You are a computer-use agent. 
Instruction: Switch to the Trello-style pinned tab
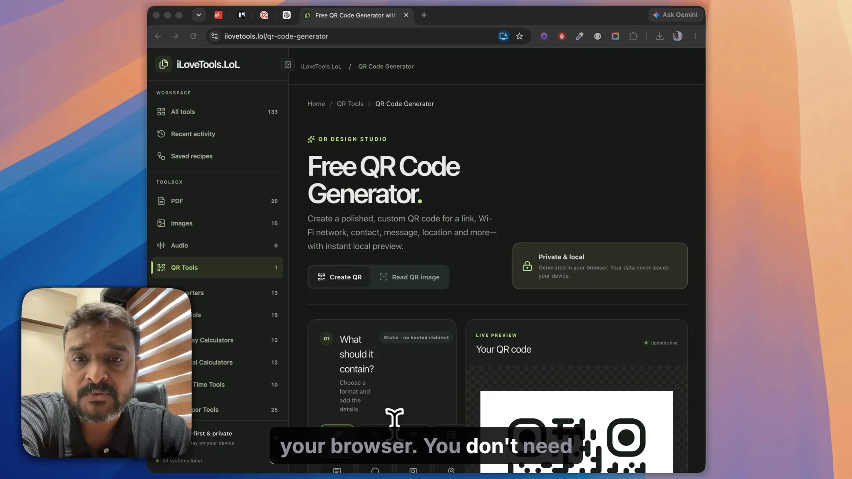coord(242,15)
